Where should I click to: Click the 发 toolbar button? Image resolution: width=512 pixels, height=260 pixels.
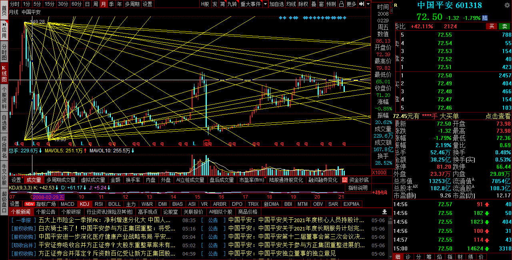coord(215,4)
